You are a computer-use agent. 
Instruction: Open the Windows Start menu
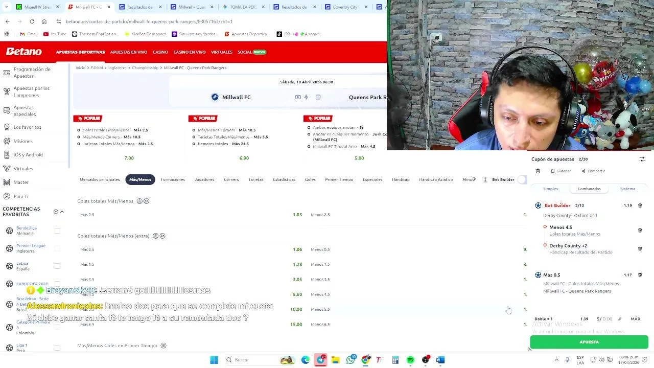pos(214,360)
